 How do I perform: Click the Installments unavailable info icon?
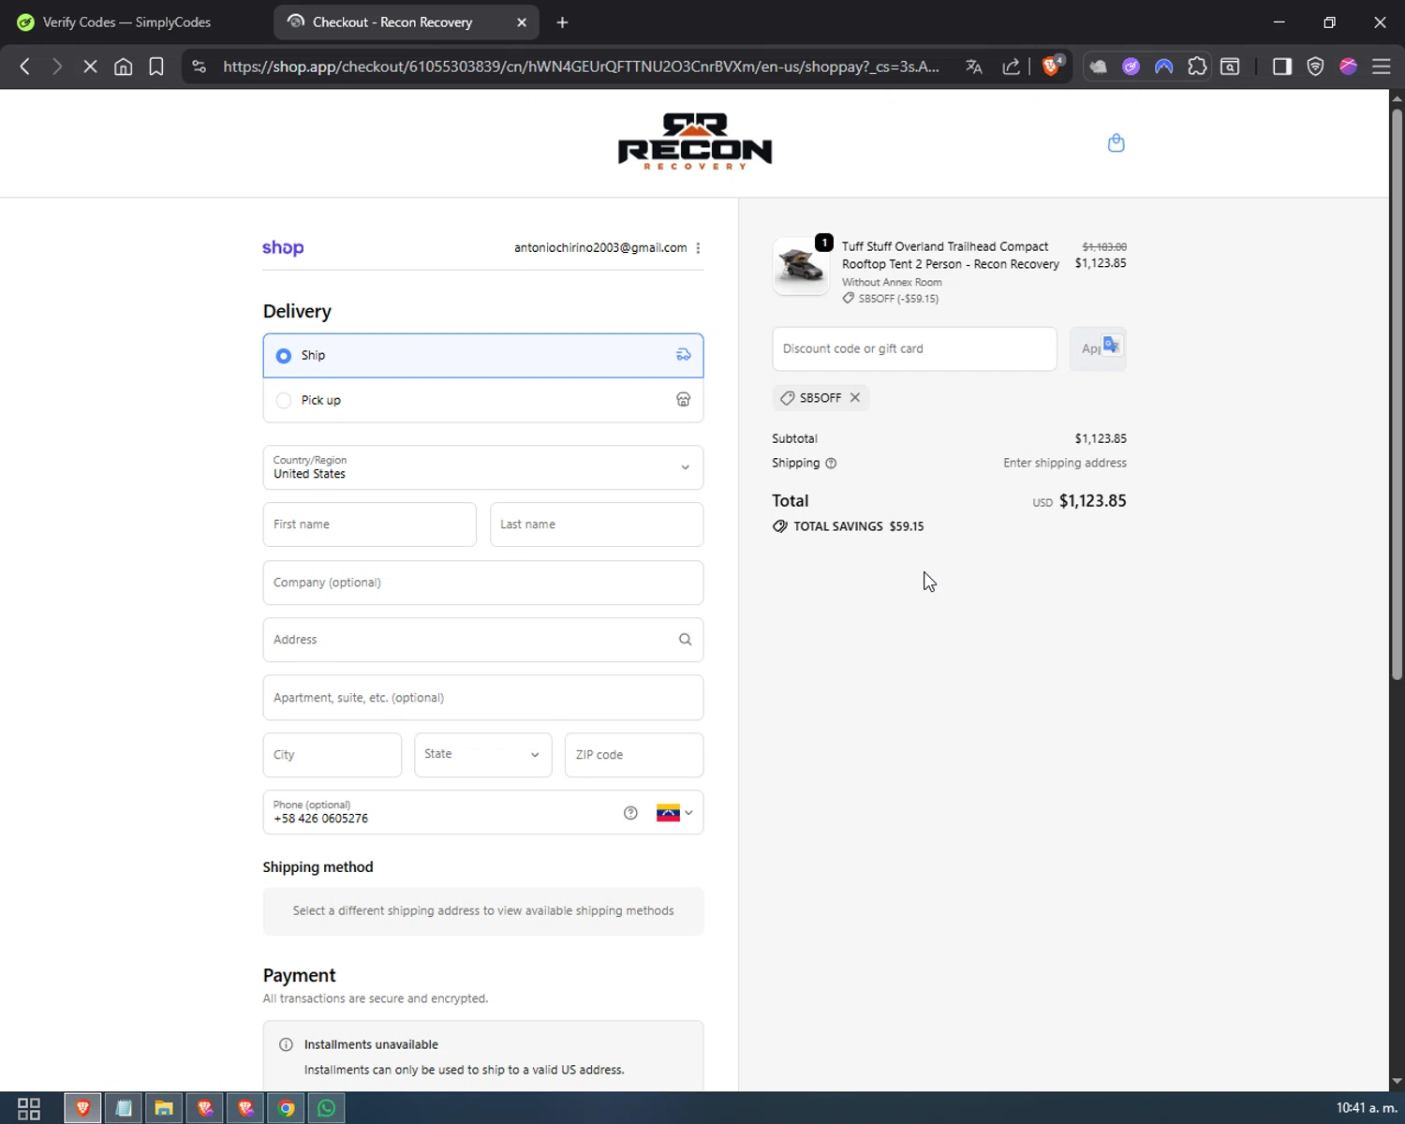286,1045
